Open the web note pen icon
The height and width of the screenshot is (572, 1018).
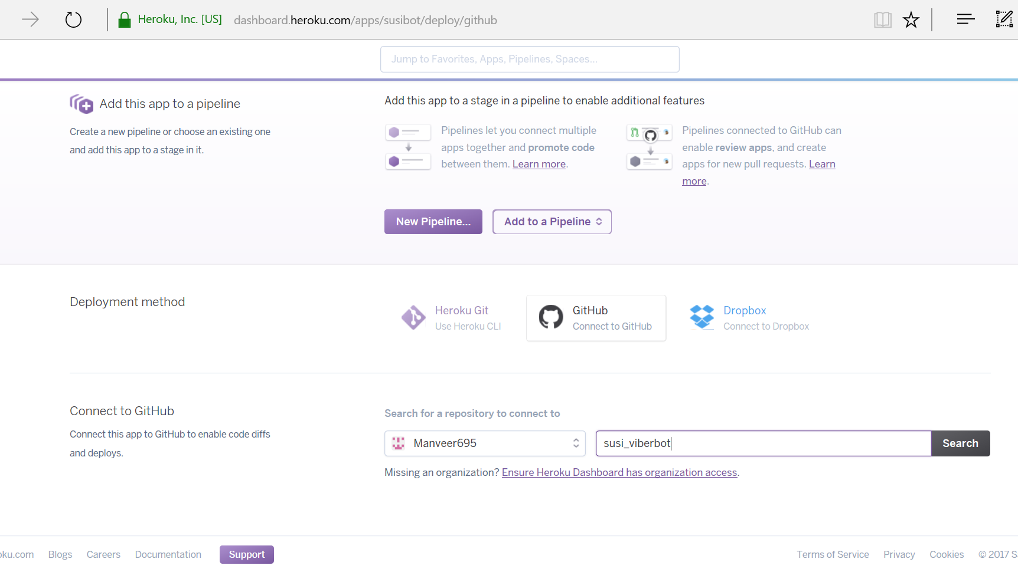1004,19
